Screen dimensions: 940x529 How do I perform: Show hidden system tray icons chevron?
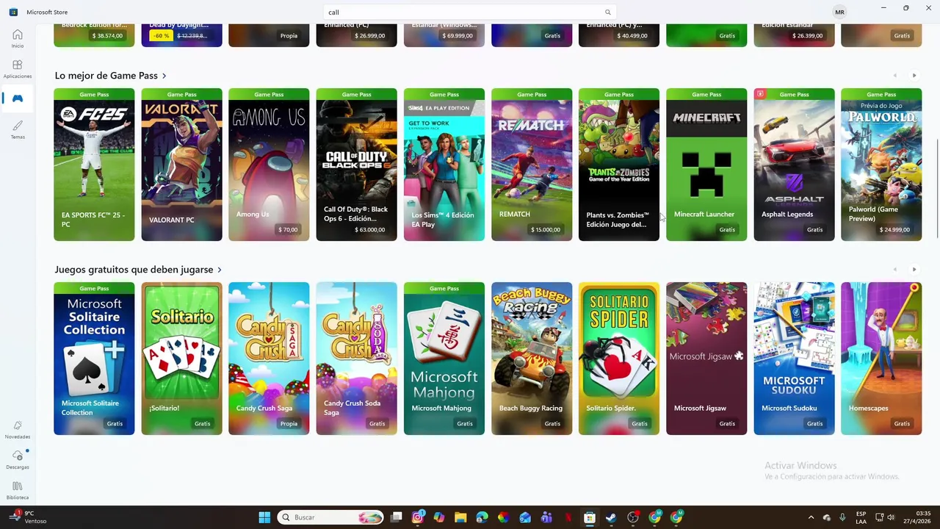coord(811,517)
